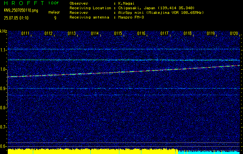This screenshot has height=154, width=243.
Task: Click the kHz axis unit label
Action: tap(3, 31)
